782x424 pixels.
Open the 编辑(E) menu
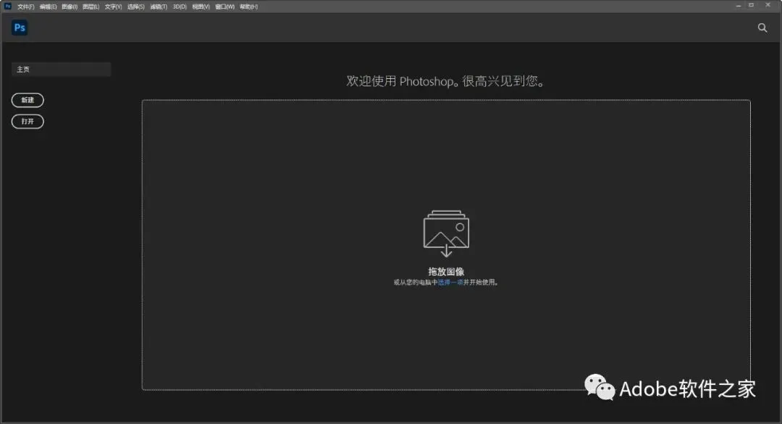coord(48,7)
